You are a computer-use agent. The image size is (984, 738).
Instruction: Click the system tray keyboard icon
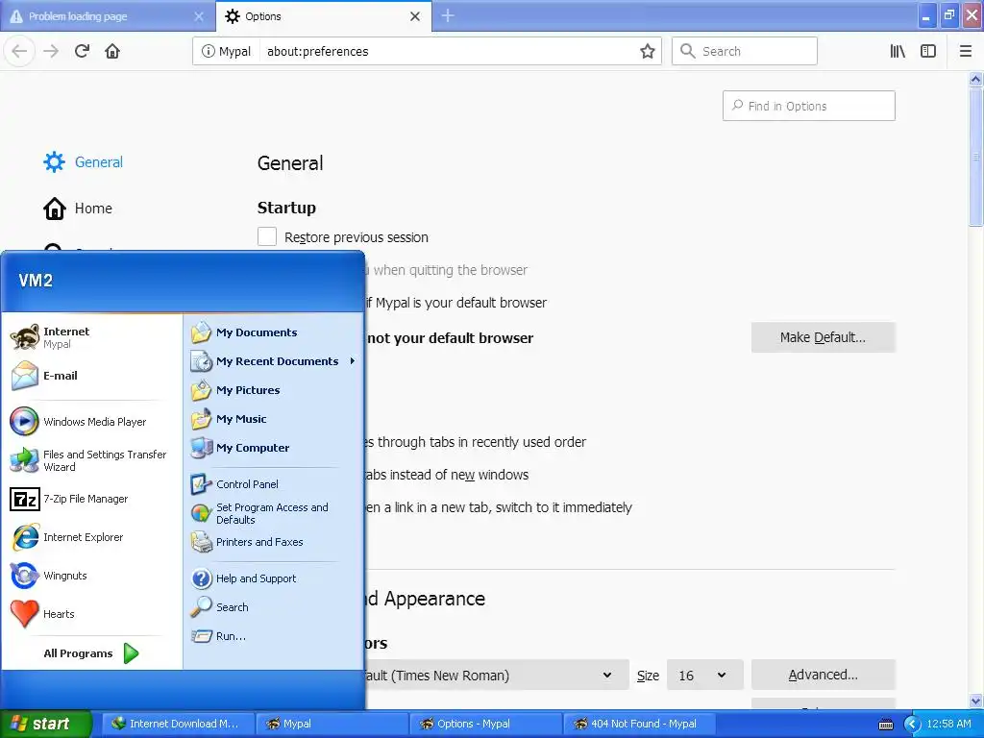point(886,725)
